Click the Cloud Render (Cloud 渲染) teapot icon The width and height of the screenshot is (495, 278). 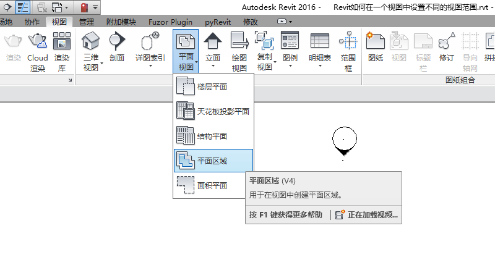[38, 41]
